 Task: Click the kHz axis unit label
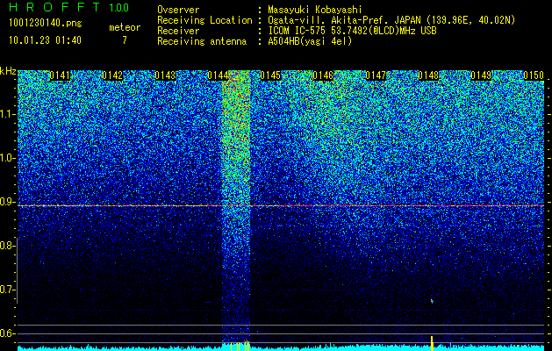pos(8,71)
